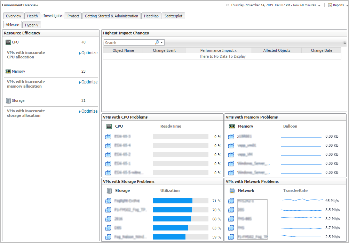
Task: Open the time range dropdown arrow
Action: click(x=319, y=6)
